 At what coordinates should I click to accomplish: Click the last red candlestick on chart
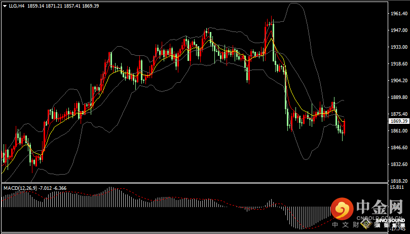(x=344, y=127)
